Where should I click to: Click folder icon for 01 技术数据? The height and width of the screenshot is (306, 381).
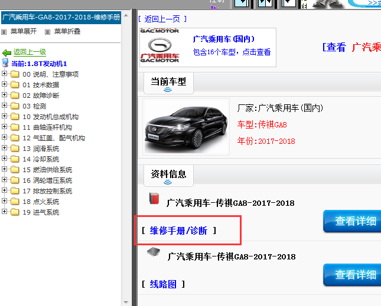pyautogui.click(x=15, y=85)
